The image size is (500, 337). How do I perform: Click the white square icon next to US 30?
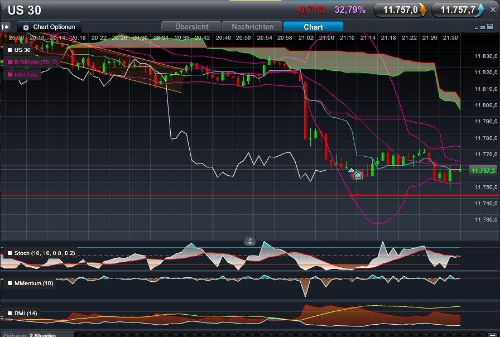pos(9,50)
